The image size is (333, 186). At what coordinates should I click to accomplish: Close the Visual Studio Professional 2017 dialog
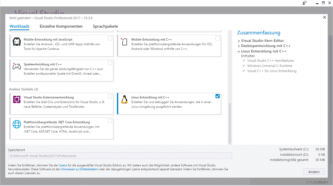coord(324,17)
